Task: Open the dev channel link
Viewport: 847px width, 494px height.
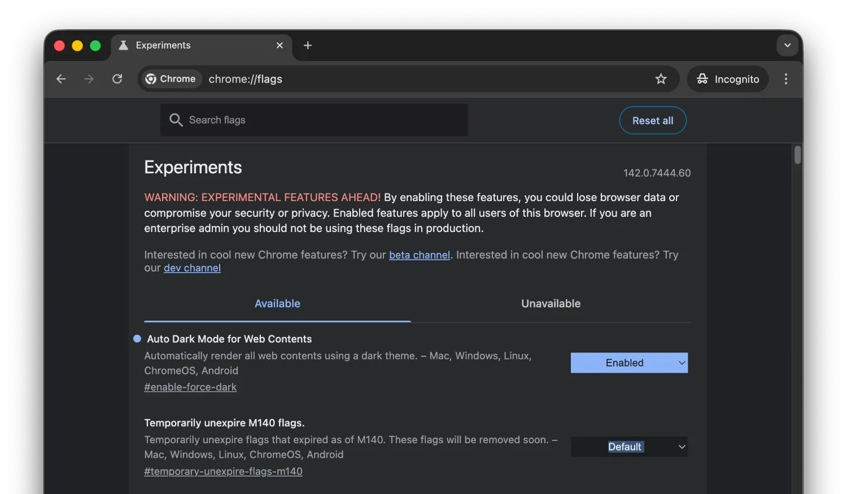Action: click(192, 268)
